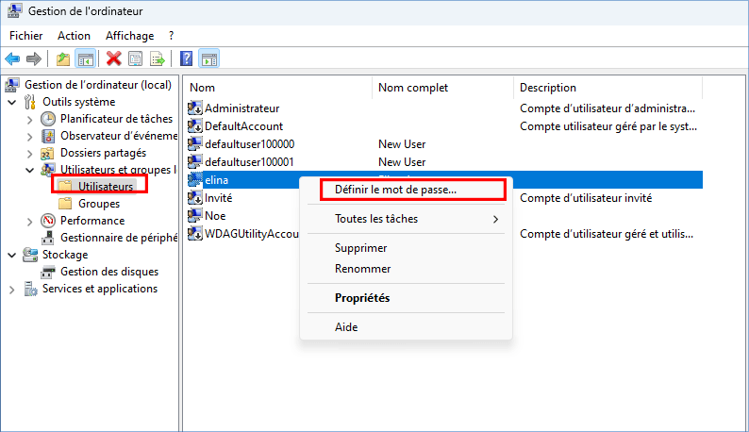
Task: Click the Noe name text
Action: (215, 215)
